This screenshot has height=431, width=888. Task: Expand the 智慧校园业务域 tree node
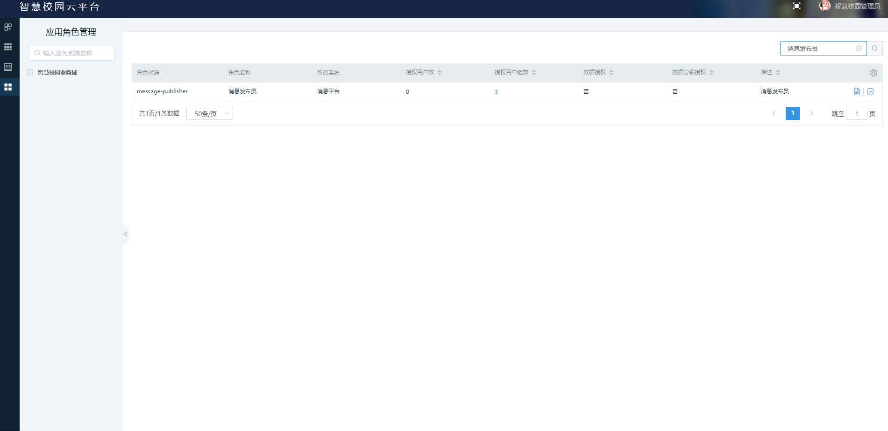[30, 72]
